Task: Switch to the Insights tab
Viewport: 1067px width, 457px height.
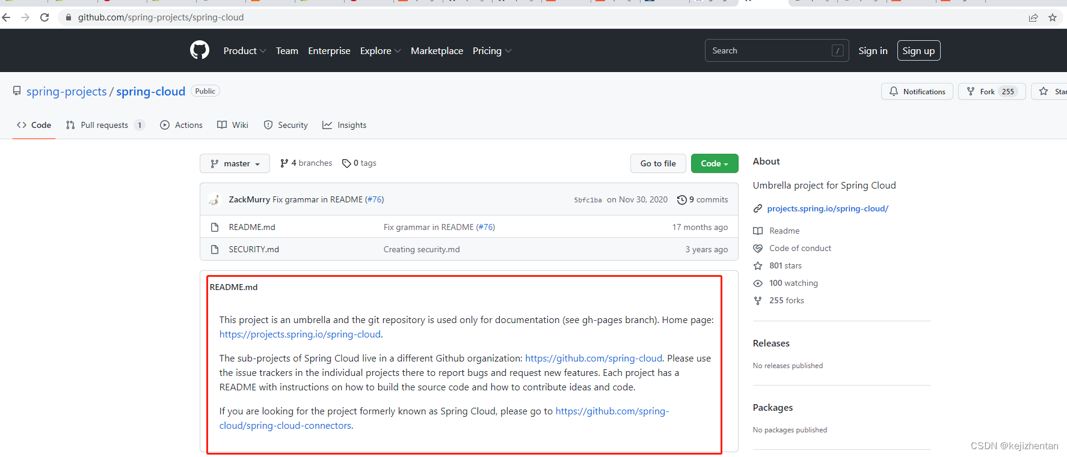Action: point(344,125)
